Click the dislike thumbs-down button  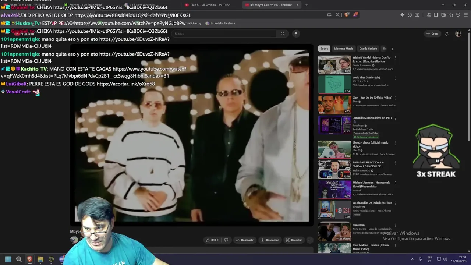click(226, 240)
